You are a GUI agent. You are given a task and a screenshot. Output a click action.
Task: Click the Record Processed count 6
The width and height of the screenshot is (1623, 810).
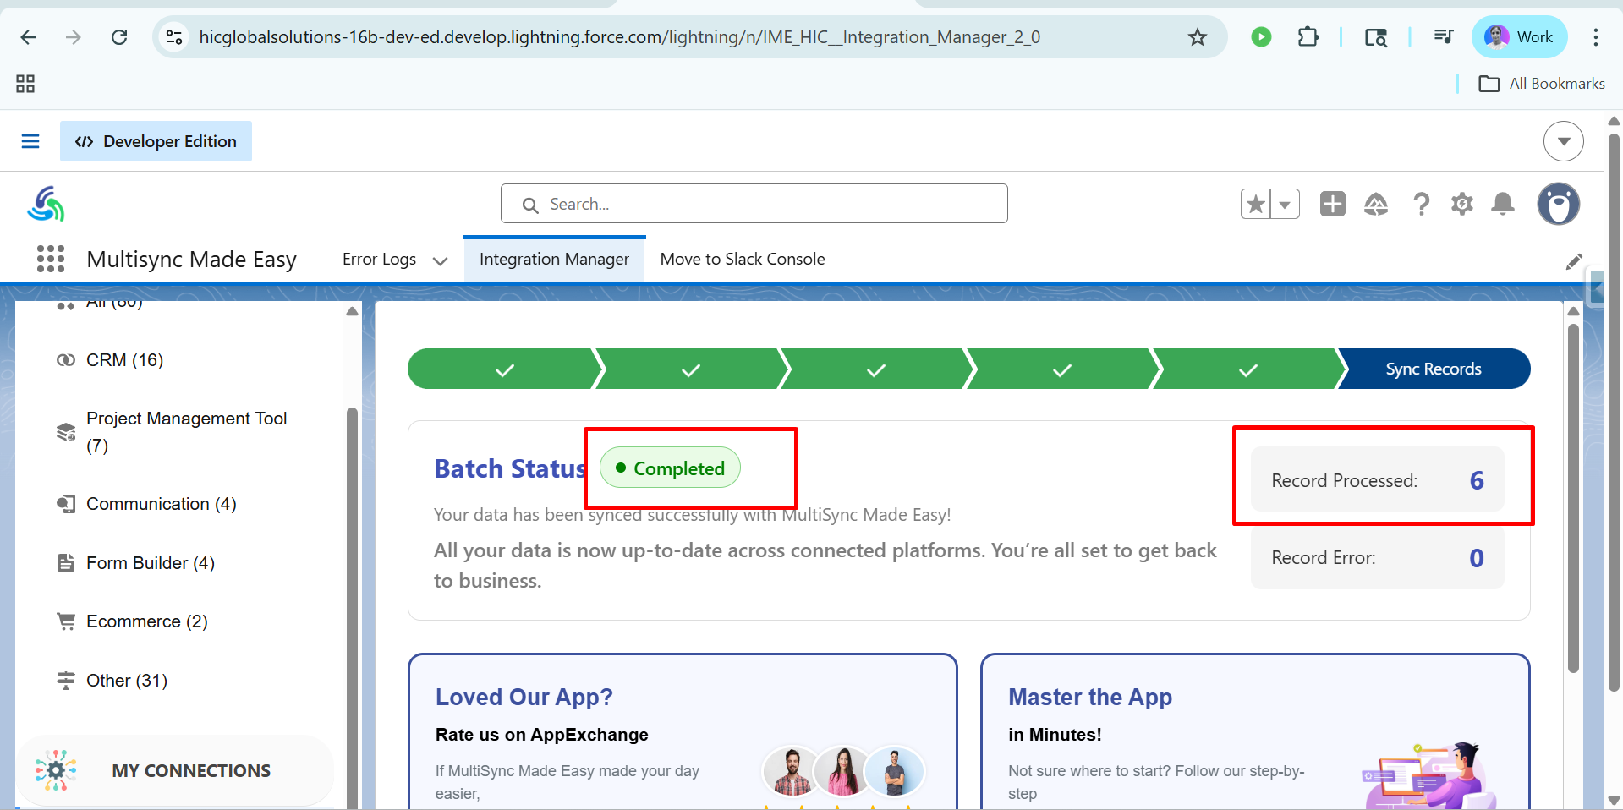click(1477, 480)
